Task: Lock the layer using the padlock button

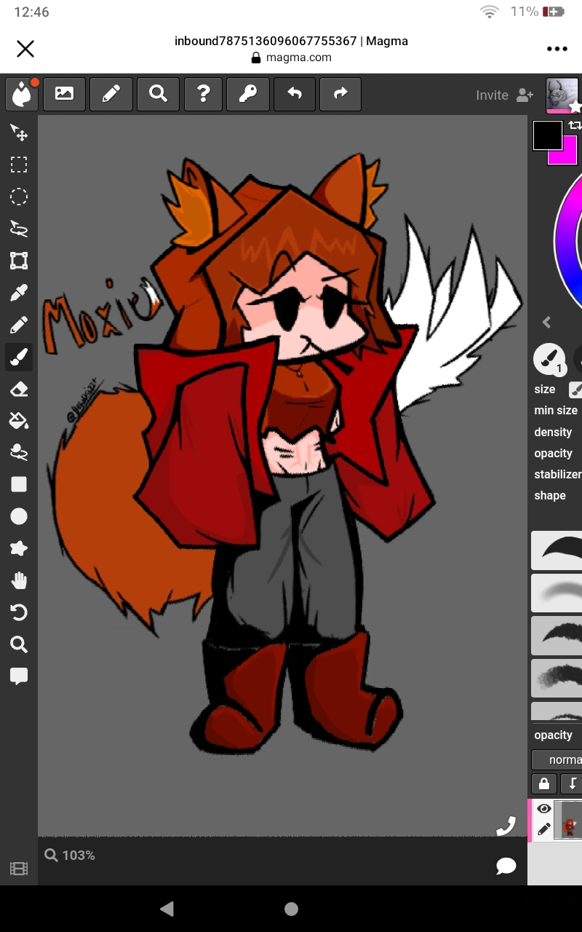Action: click(543, 783)
